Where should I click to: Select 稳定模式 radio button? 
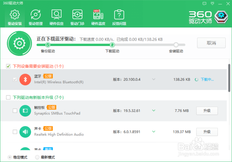[x=10, y=157]
